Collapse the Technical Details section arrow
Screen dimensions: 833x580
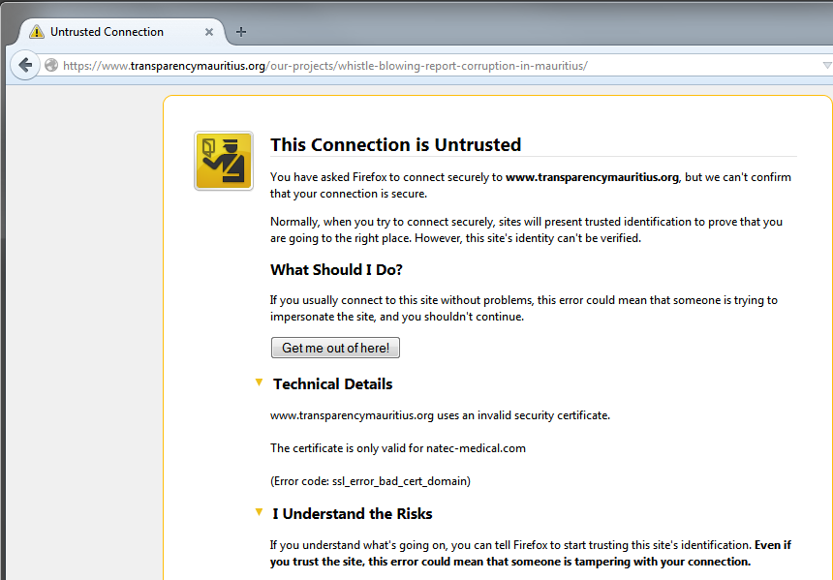click(259, 382)
